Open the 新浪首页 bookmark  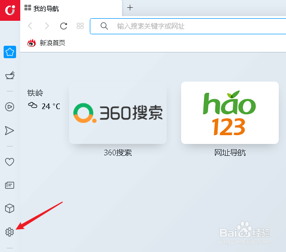pyautogui.click(x=46, y=43)
